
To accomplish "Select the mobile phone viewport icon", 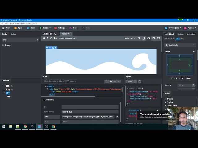I will click(x=139, y=38).
